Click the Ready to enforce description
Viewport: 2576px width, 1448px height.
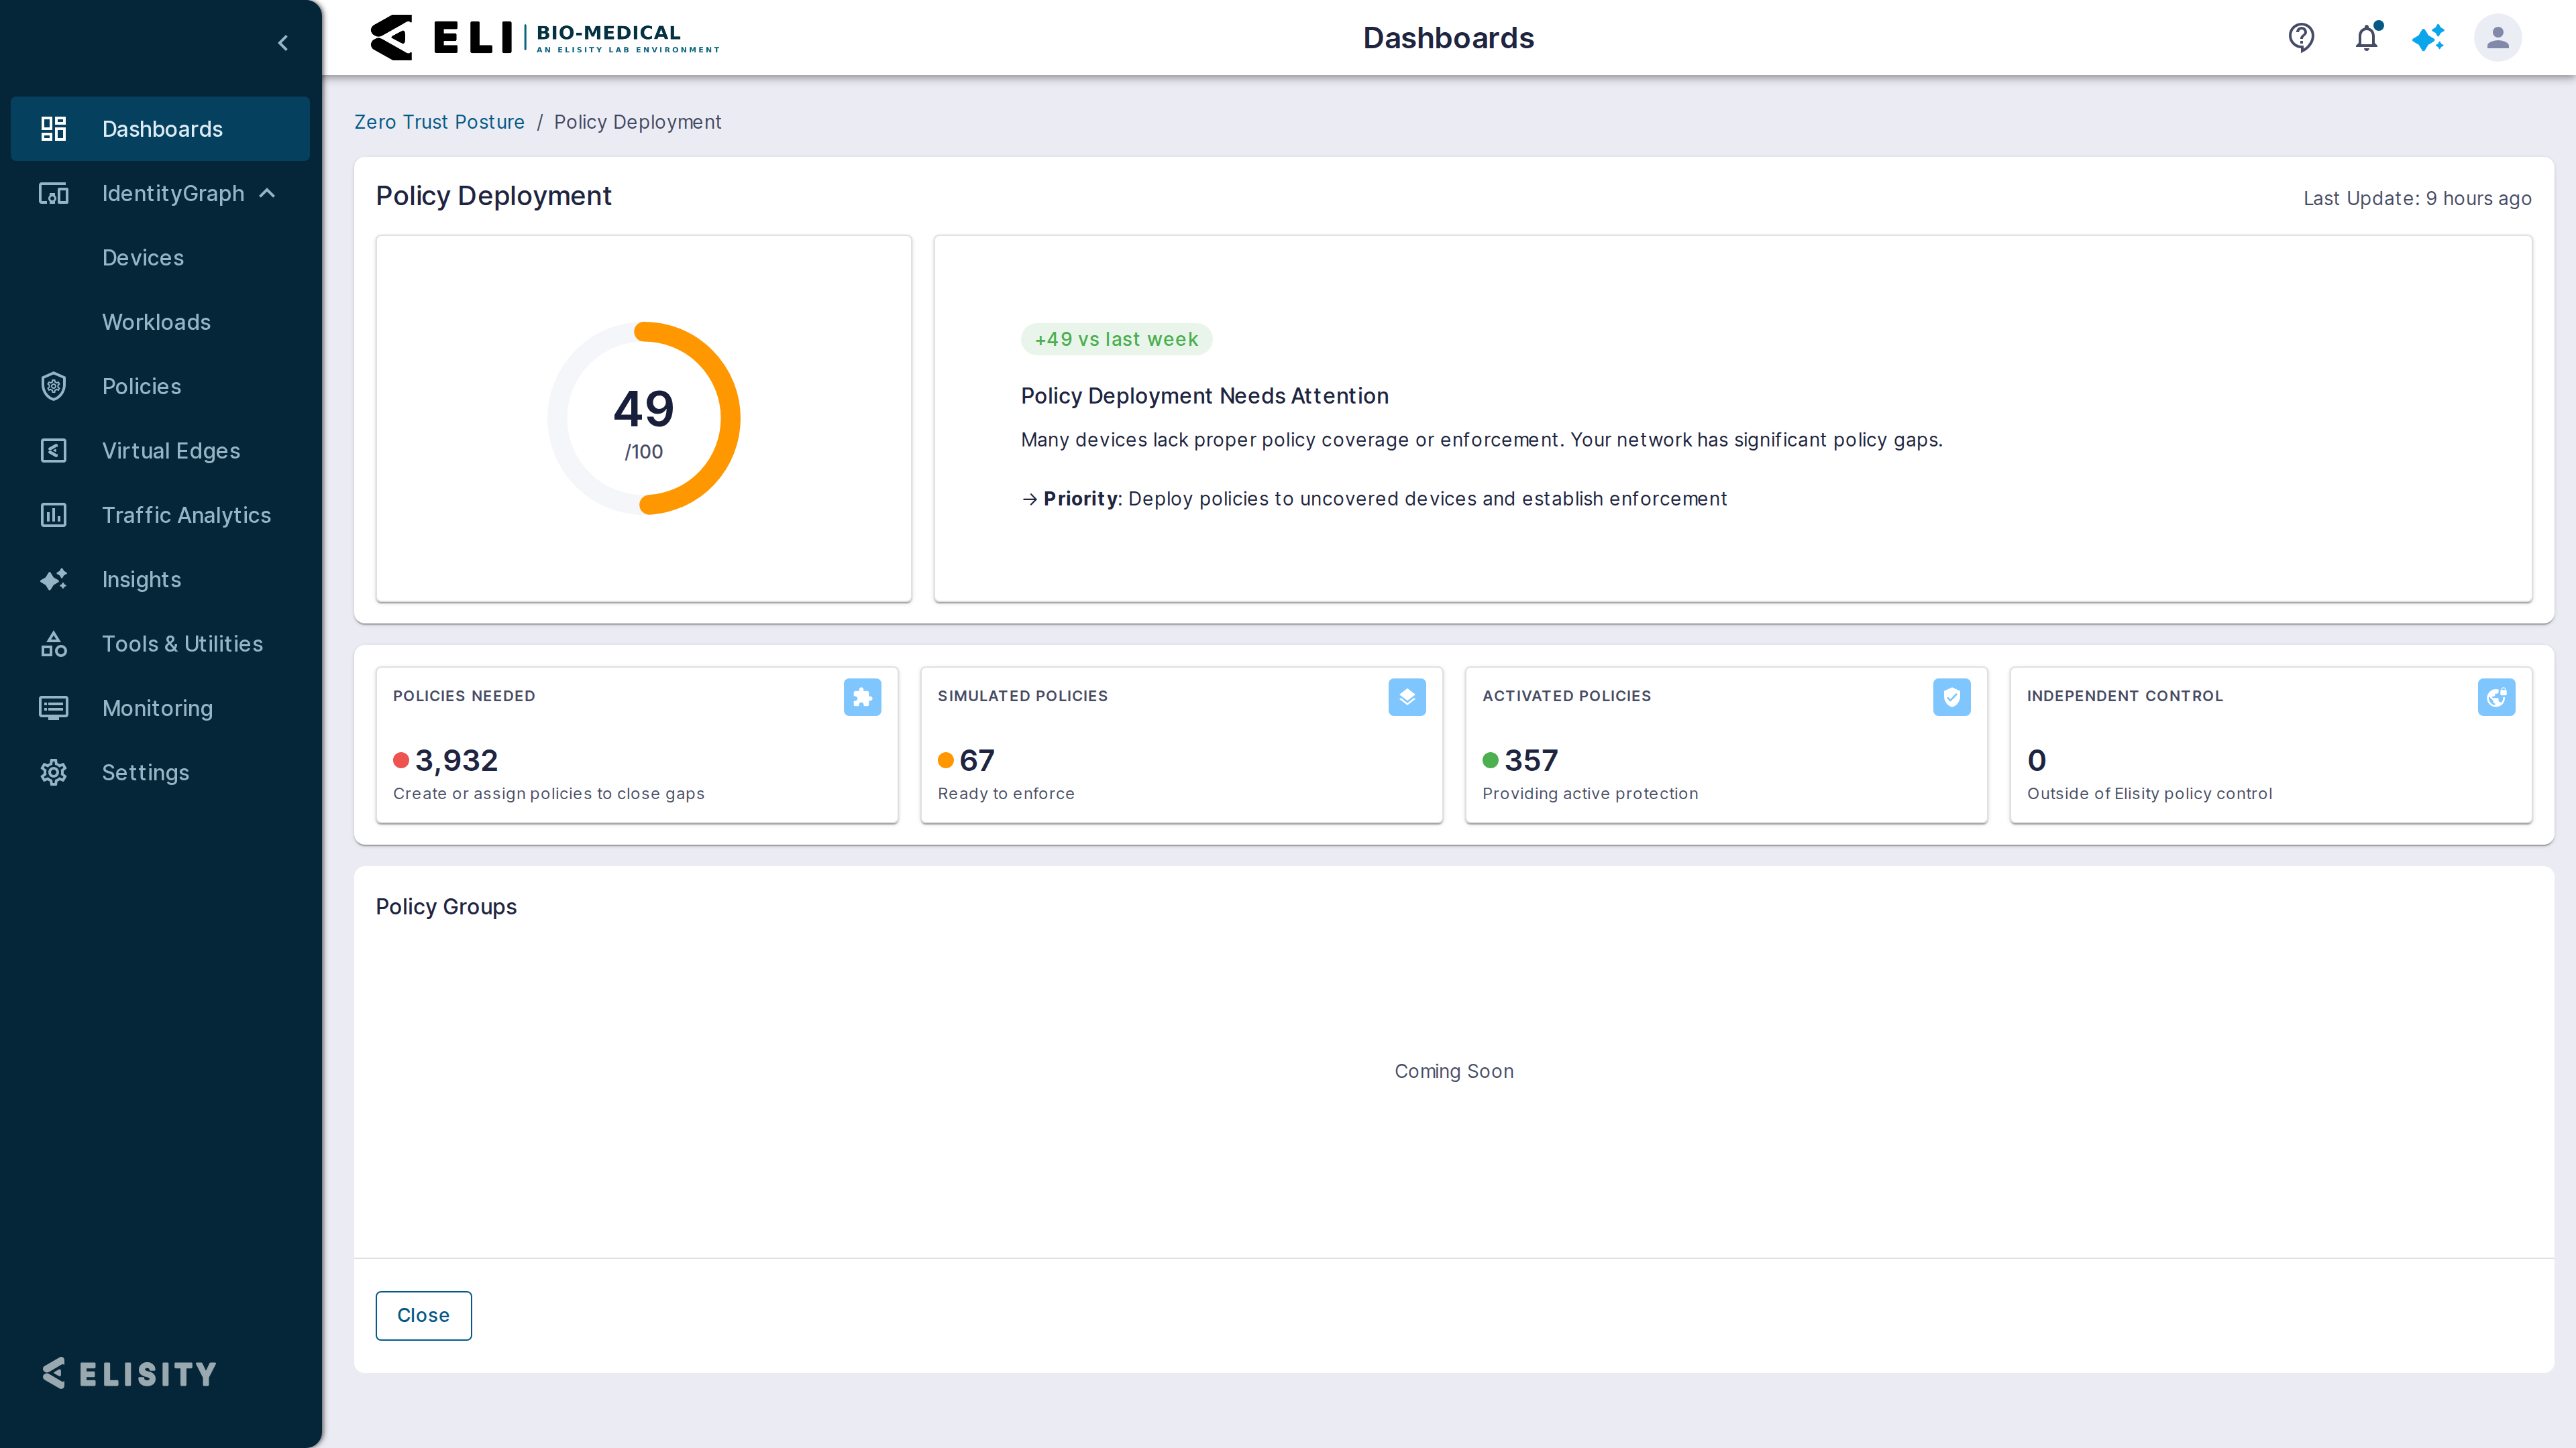[1006, 794]
